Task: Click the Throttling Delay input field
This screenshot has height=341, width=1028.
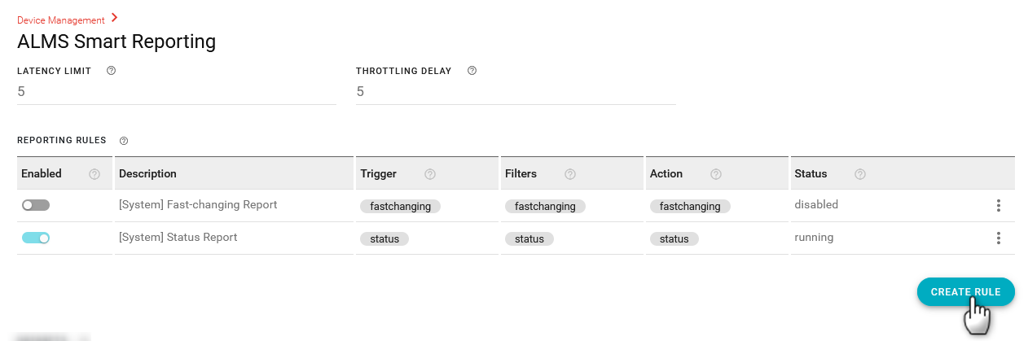Action: tap(515, 92)
